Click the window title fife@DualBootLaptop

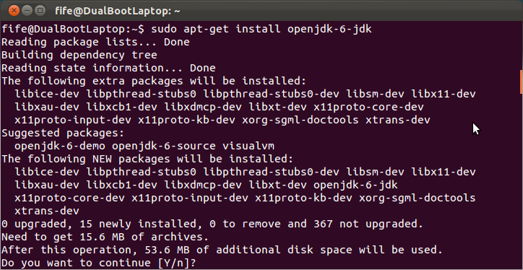[x=118, y=11]
